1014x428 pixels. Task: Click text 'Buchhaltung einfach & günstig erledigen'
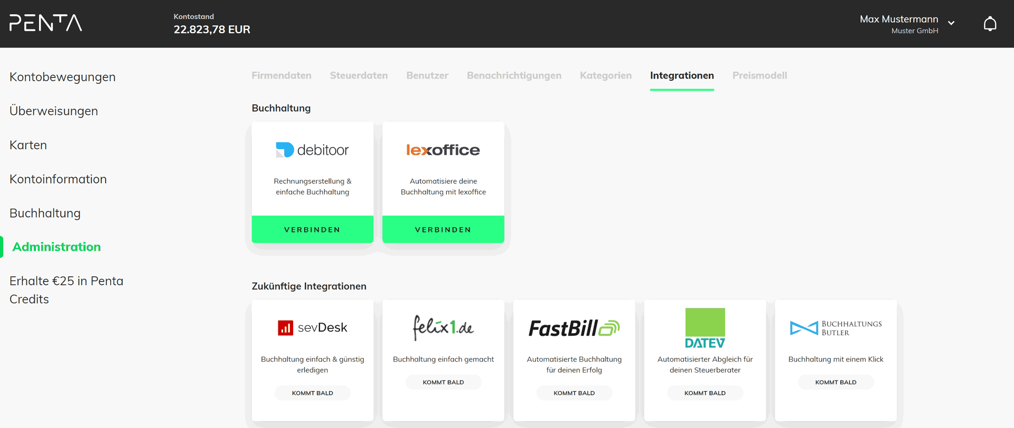(312, 365)
